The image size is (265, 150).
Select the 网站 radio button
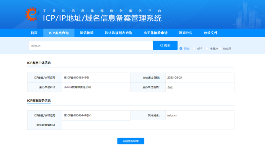[x=181, y=48]
